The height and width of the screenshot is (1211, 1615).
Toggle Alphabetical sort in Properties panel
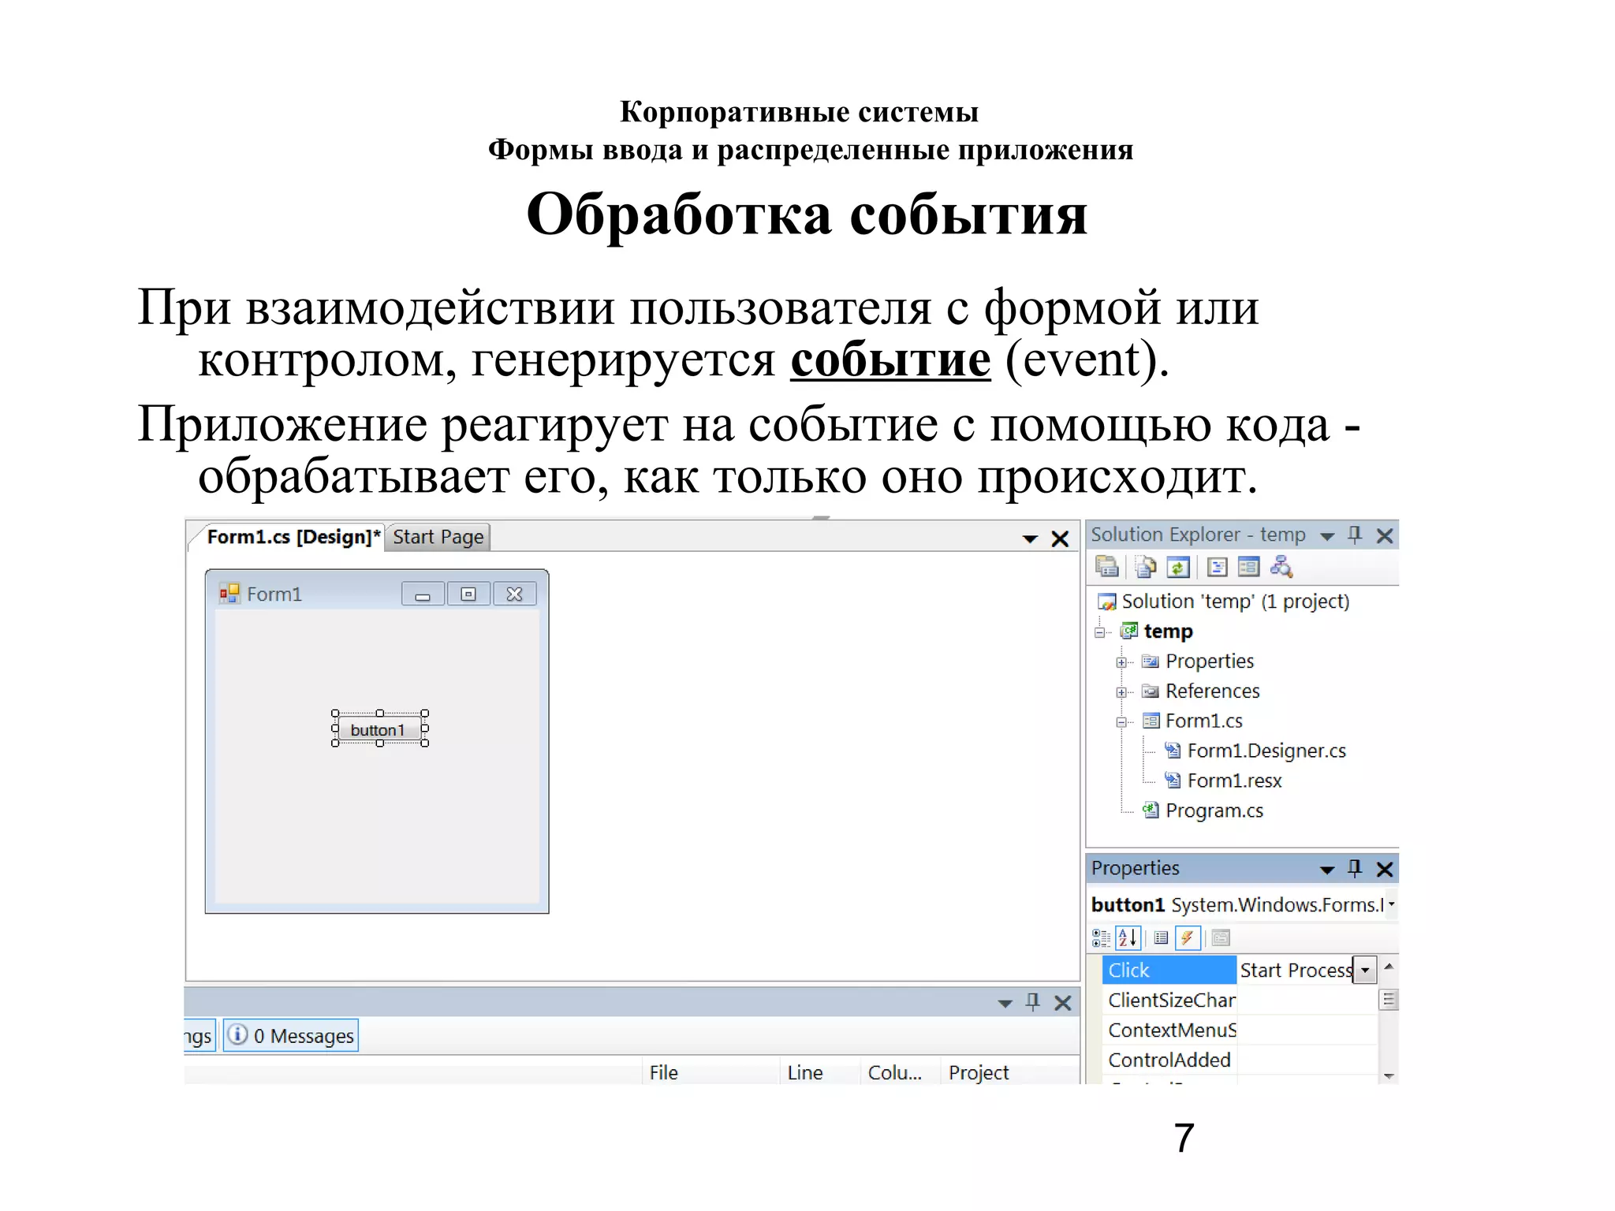pyautogui.click(x=1128, y=937)
